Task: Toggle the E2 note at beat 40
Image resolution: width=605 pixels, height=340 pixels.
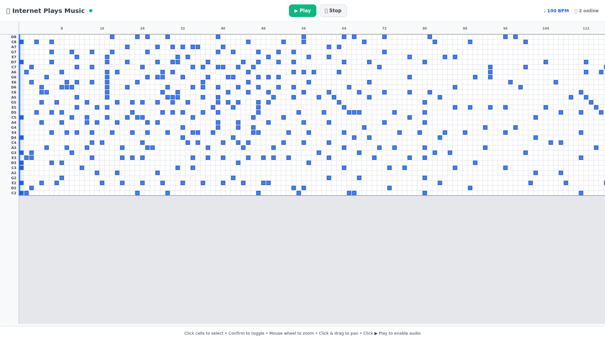Action: click(x=223, y=183)
